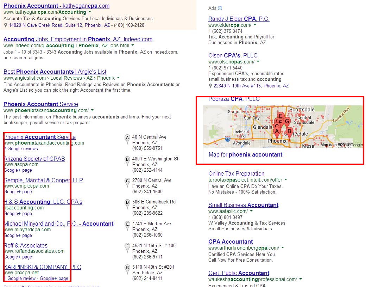Select map marker D beside 506 E Camelback Rd
The height and width of the screenshot is (287, 372).
[127, 204]
